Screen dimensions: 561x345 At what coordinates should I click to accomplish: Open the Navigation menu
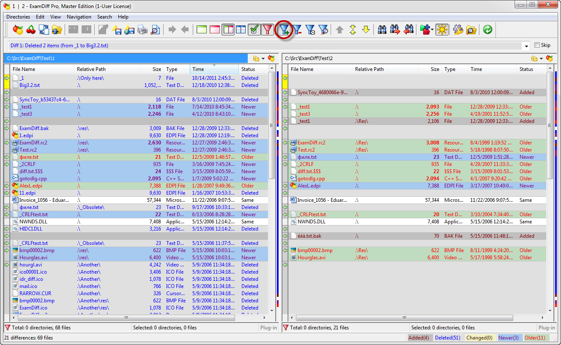click(79, 17)
